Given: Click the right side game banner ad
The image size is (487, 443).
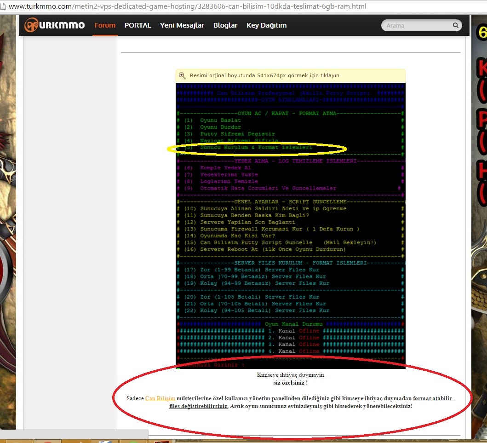Looking at the screenshot, I should (479, 227).
